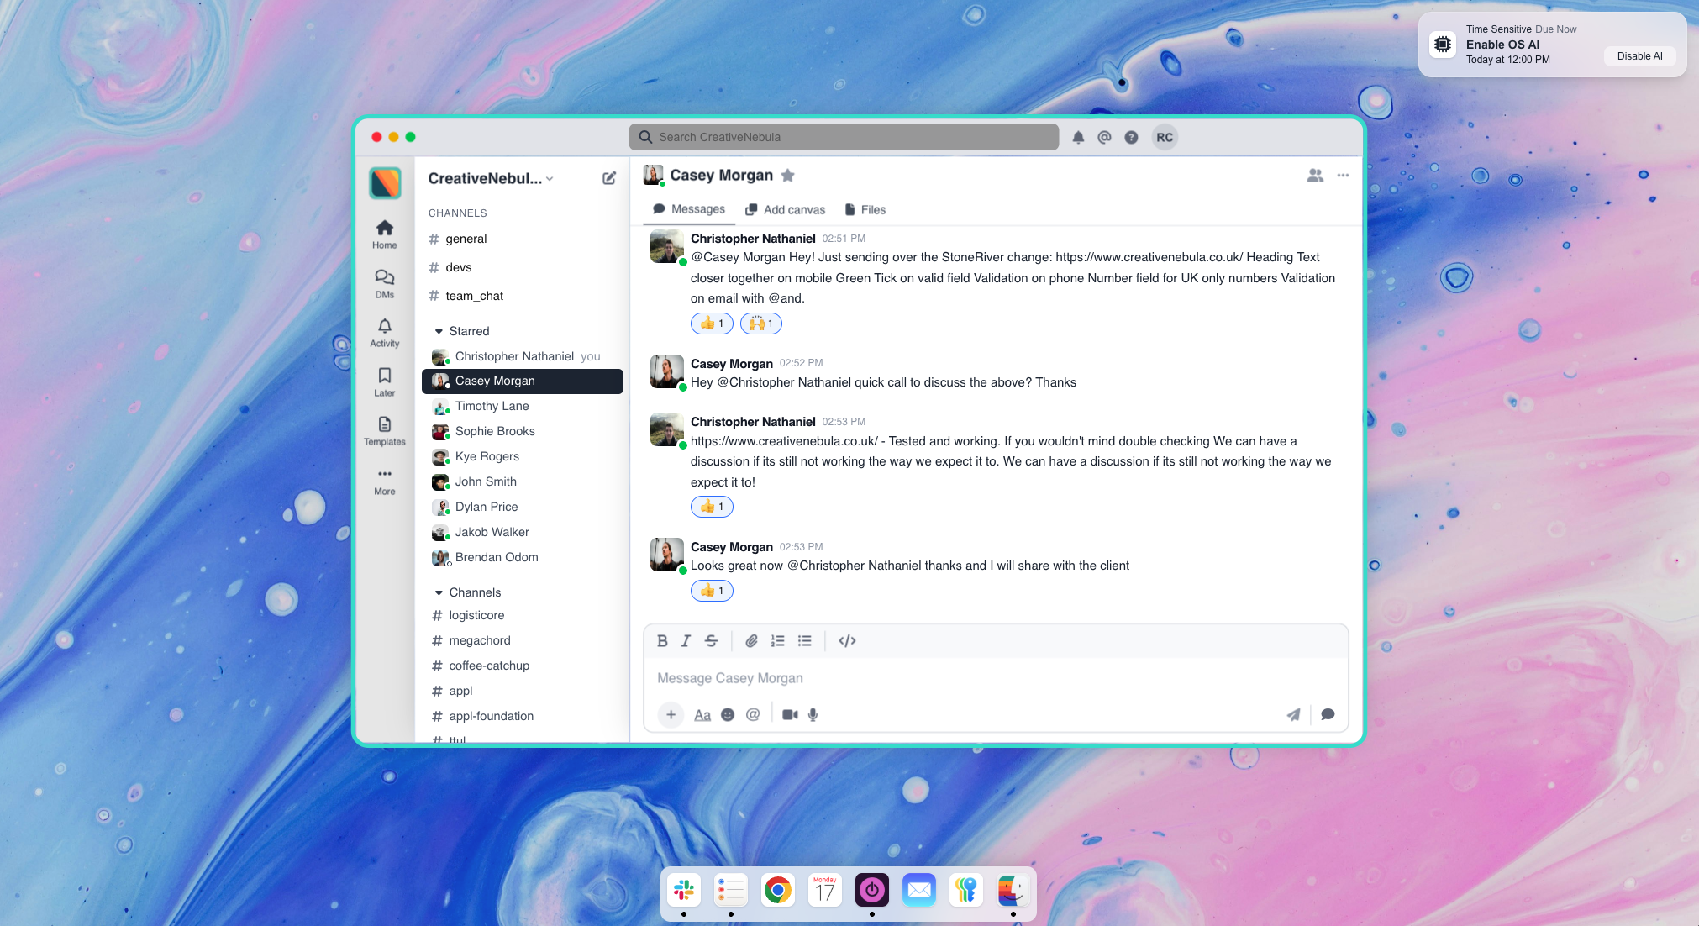Start a huddle with the video camera icon

click(x=789, y=713)
